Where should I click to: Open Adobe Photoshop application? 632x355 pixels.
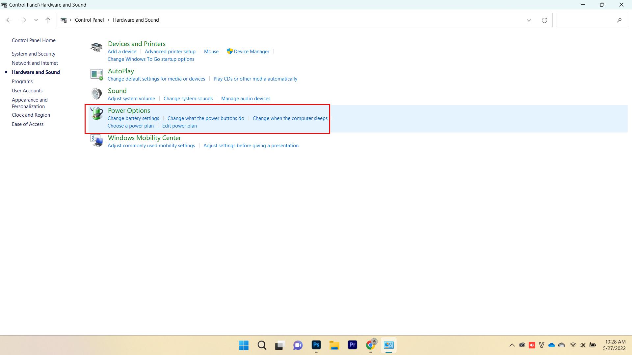coord(316,345)
